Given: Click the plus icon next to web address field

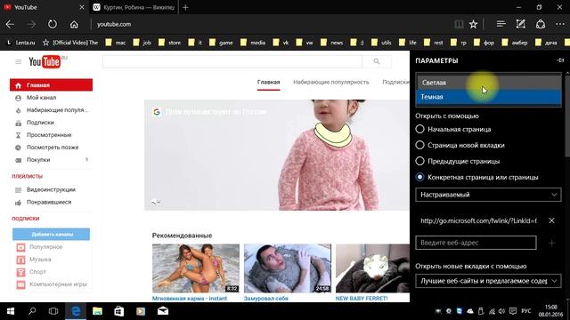Looking at the screenshot, I should click(551, 243).
